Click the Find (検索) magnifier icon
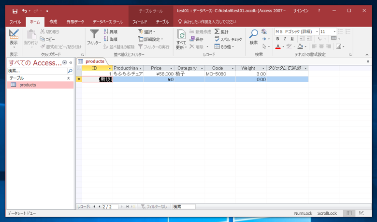This screenshot has height=222, width=377. tap(253, 34)
